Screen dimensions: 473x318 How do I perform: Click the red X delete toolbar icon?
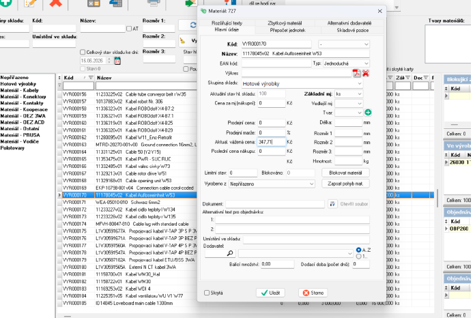[55, 3]
